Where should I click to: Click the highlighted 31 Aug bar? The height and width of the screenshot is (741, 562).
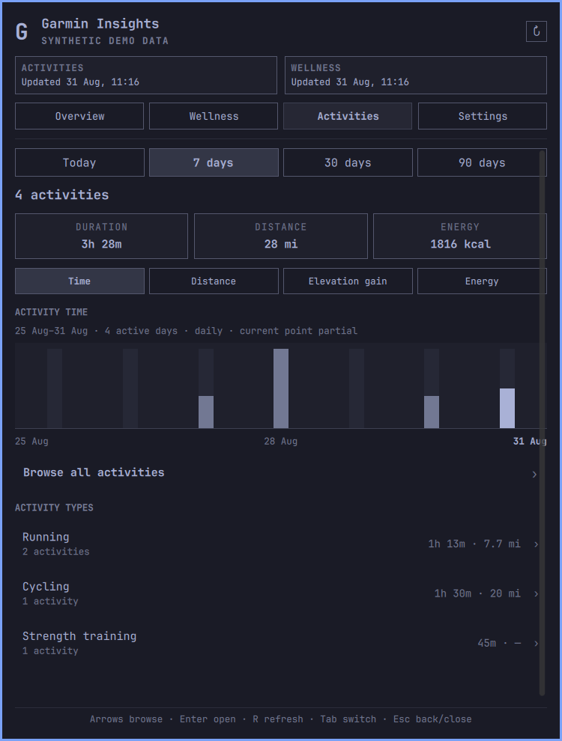pos(507,409)
